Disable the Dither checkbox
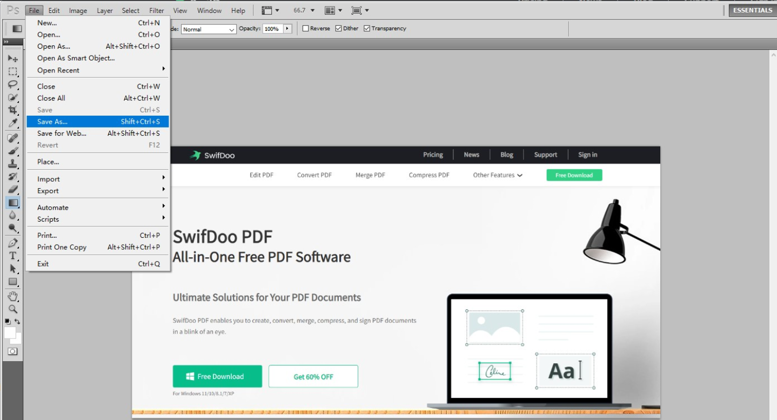This screenshot has width=777, height=420. pos(338,29)
